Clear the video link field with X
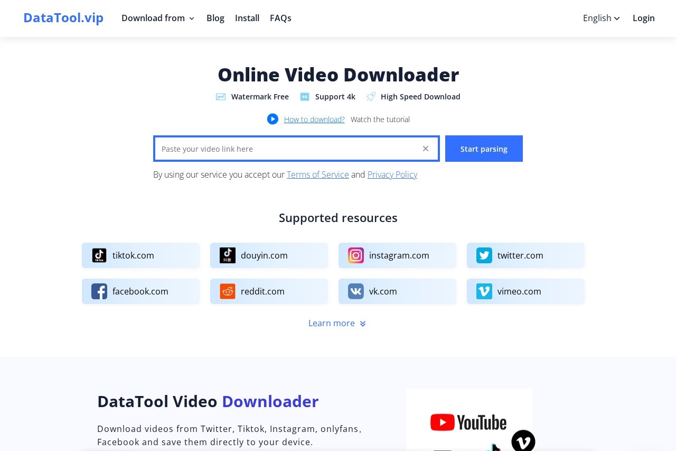This screenshot has width=676, height=451. [426, 149]
